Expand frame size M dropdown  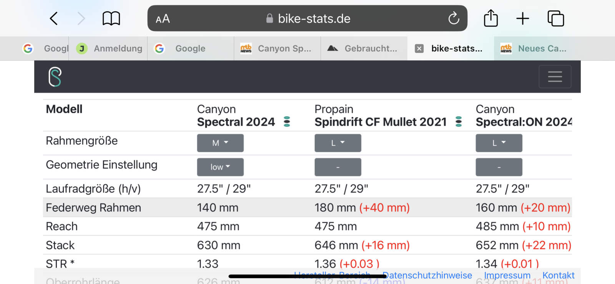(220, 143)
